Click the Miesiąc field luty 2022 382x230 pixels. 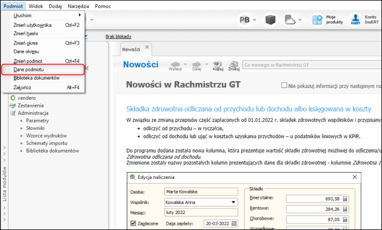coord(201,212)
